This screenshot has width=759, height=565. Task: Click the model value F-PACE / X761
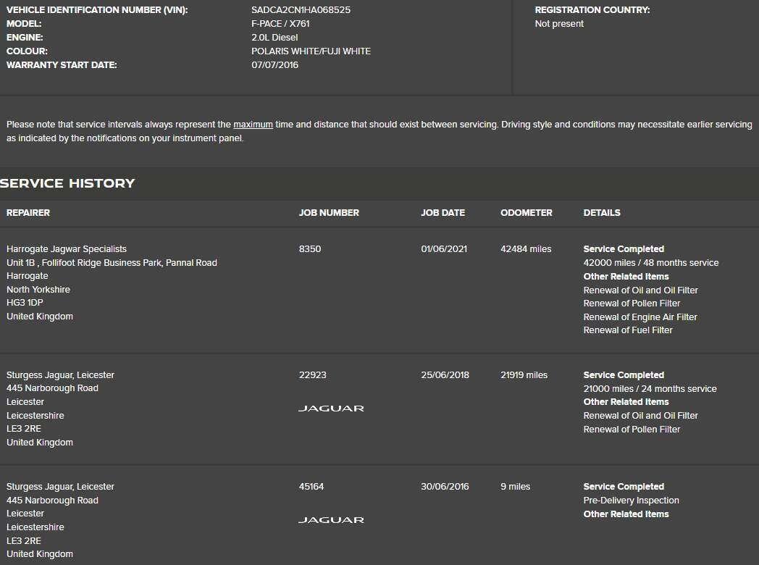(280, 23)
